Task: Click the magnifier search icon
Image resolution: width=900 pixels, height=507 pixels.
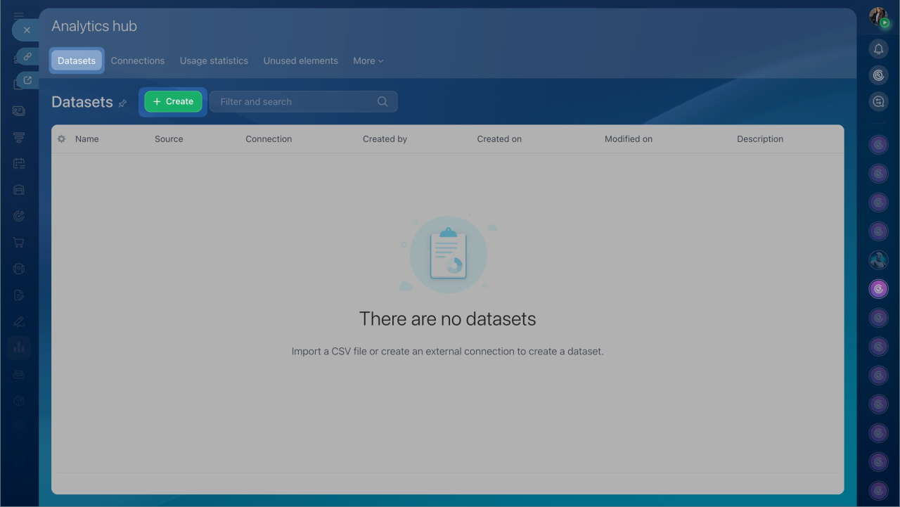Action: [382, 102]
